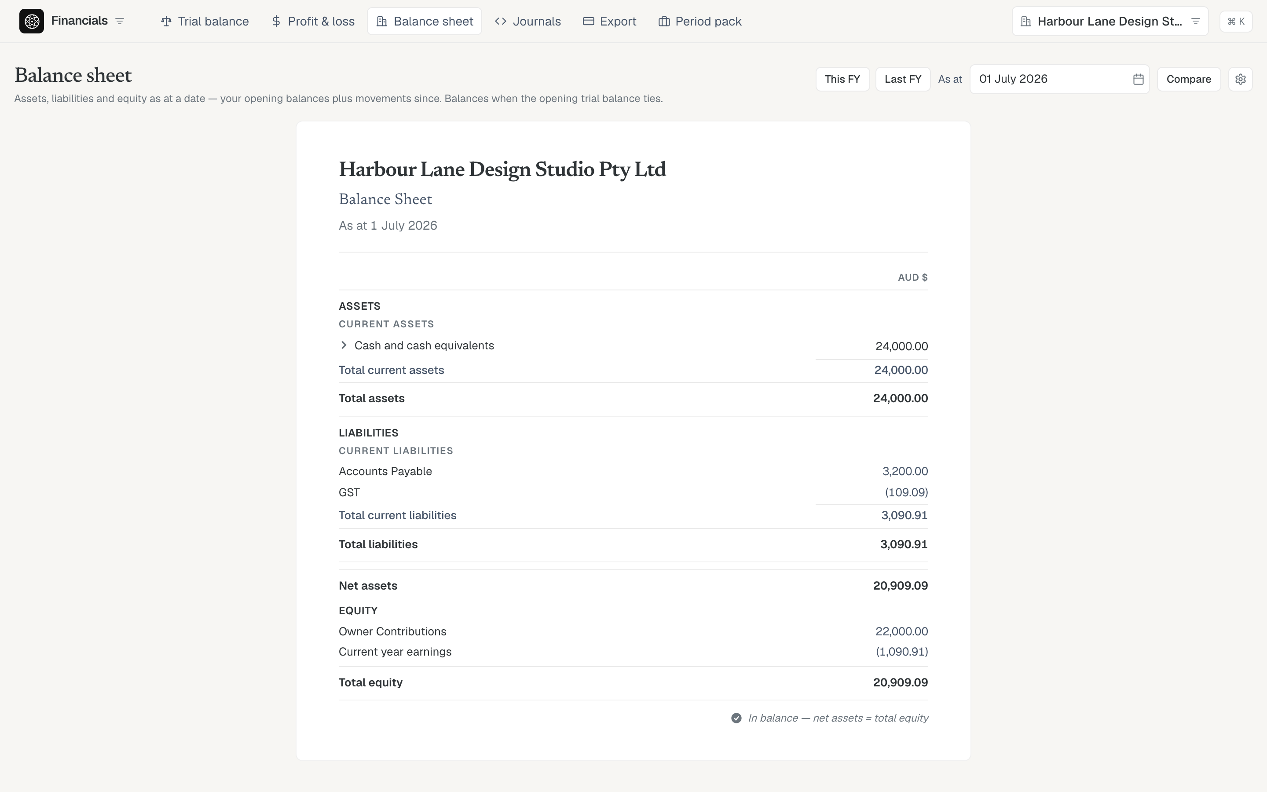Select the Last FY preset button
Screen dimensions: 1267x792
coord(903,79)
